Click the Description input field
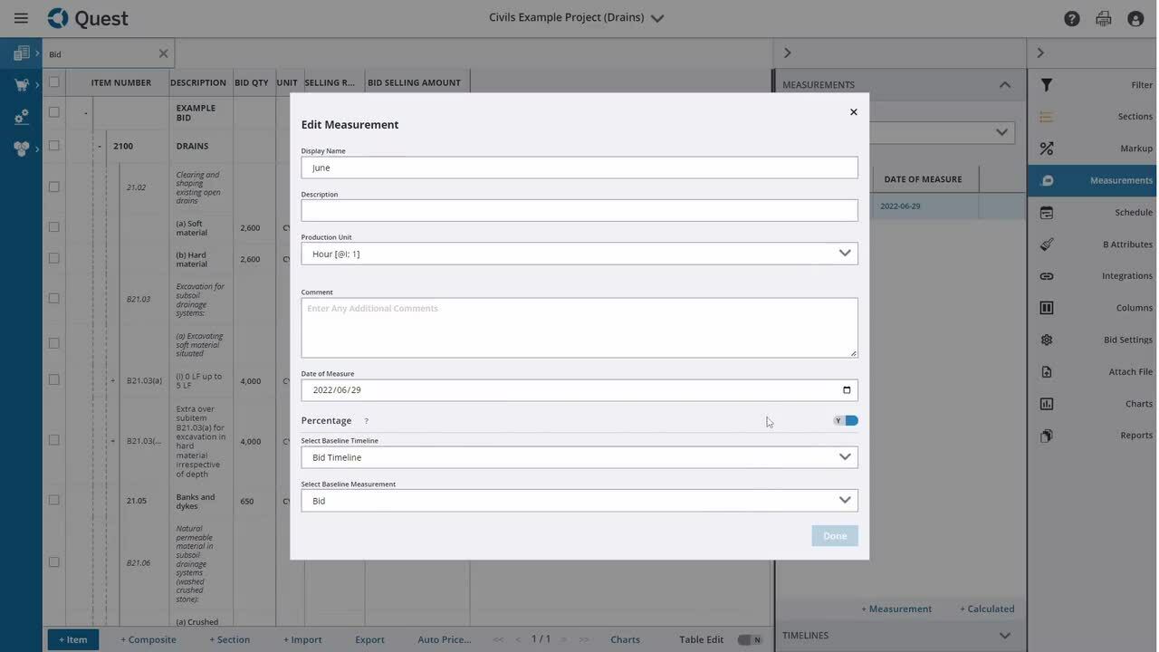The width and height of the screenshot is (1159, 652). [x=579, y=210]
